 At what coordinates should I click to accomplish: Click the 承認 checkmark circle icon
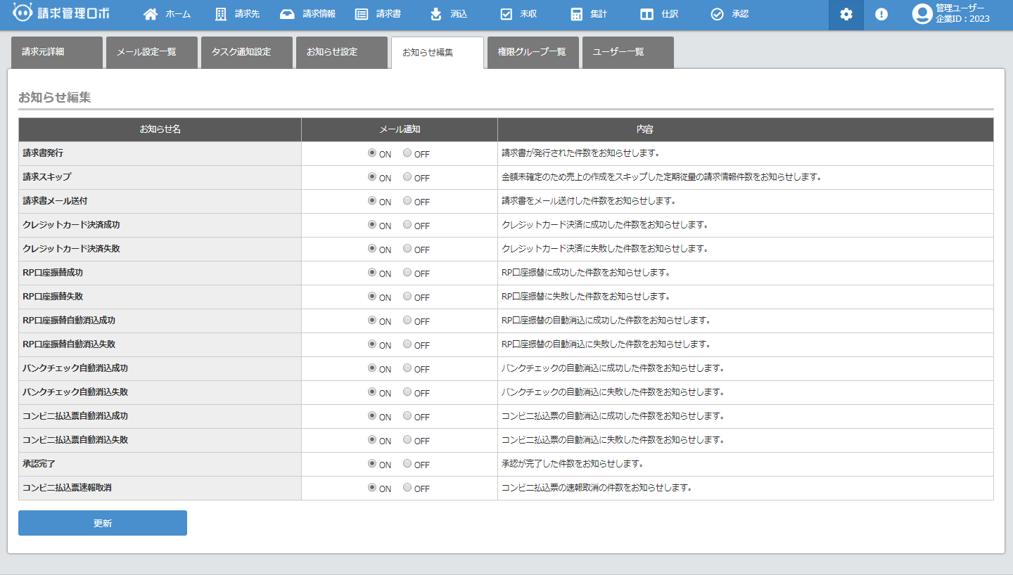pyautogui.click(x=717, y=14)
